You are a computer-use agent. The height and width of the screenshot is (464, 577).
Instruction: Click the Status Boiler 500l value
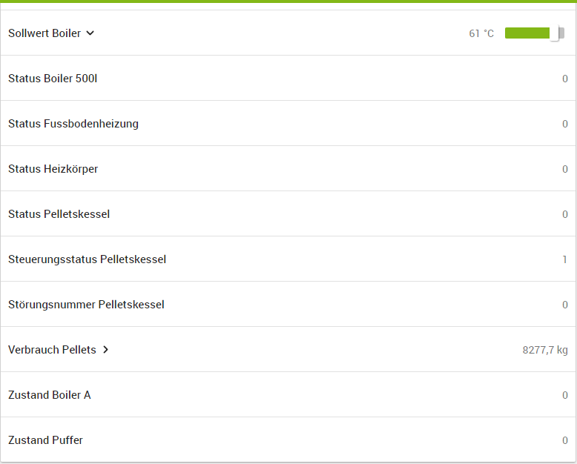pyautogui.click(x=564, y=79)
